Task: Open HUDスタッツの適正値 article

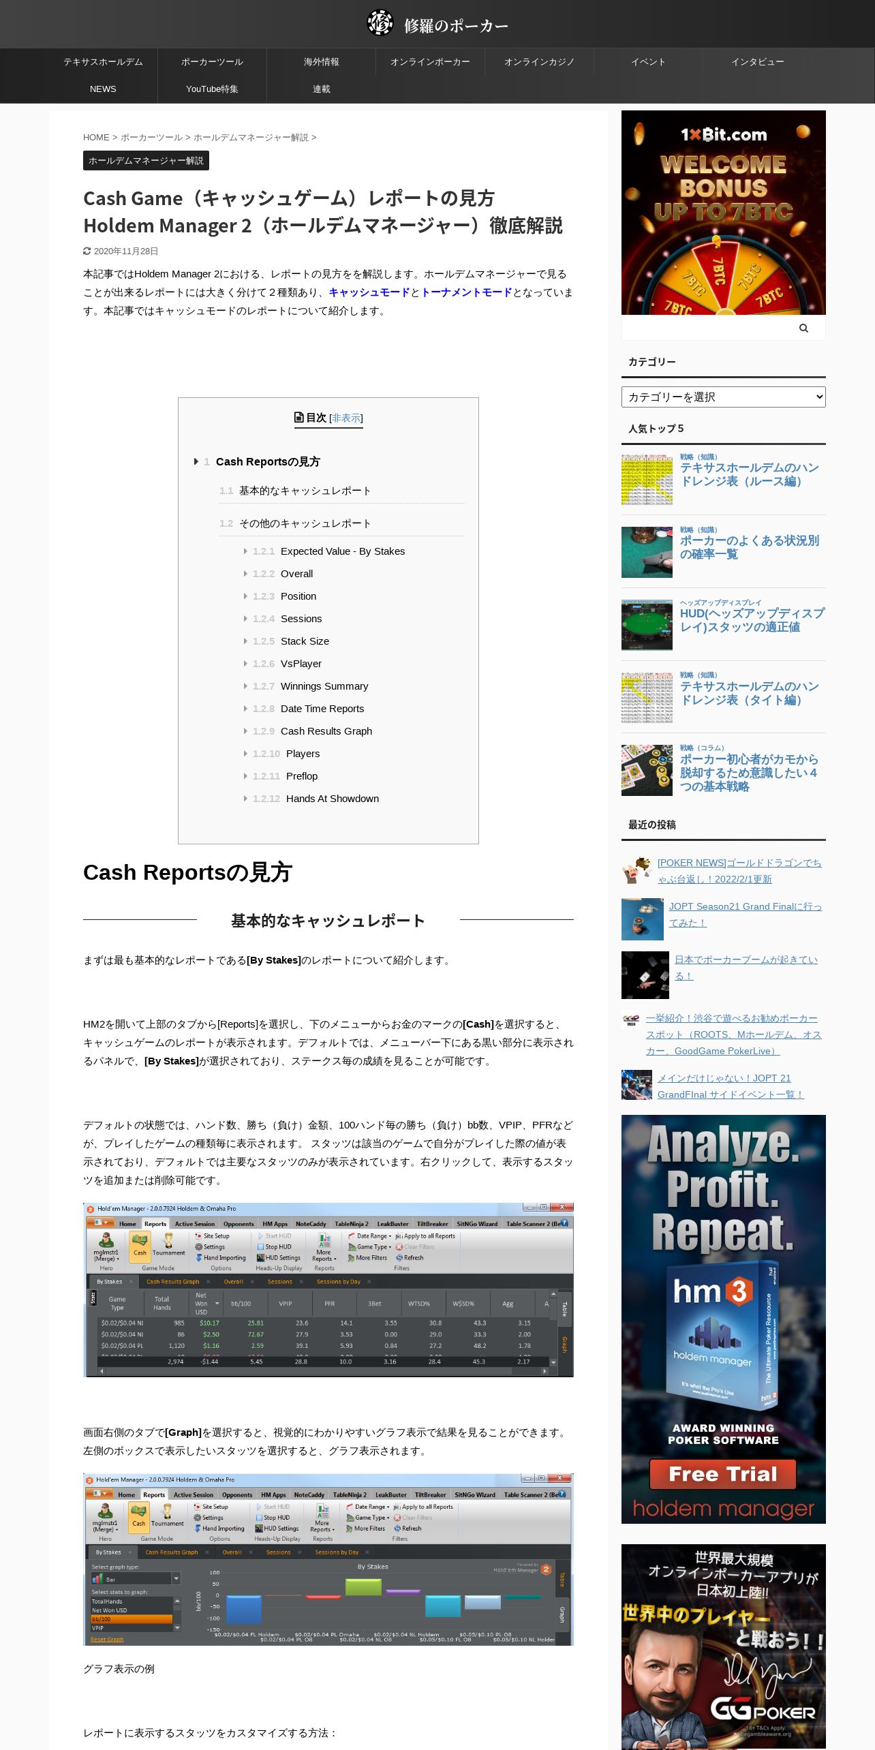Action: tap(752, 620)
